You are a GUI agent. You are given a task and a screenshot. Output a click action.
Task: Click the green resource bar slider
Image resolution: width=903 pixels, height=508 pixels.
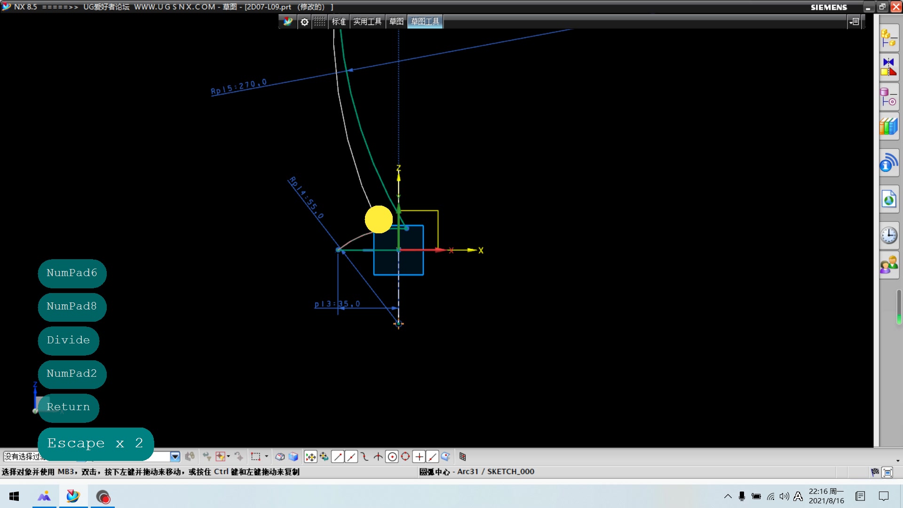[899, 319]
